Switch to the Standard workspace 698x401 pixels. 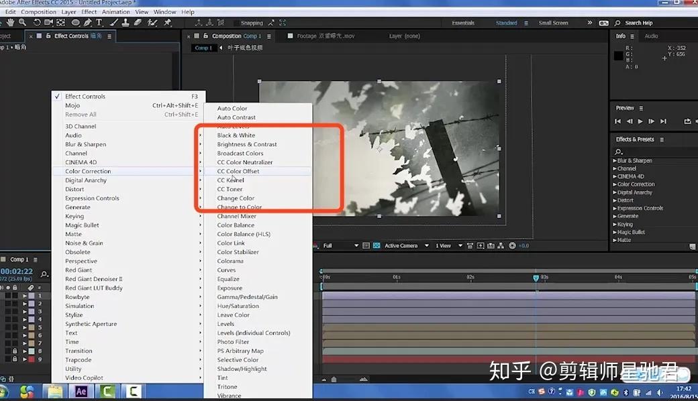(507, 23)
